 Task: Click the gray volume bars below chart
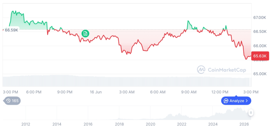(x=127, y=81)
